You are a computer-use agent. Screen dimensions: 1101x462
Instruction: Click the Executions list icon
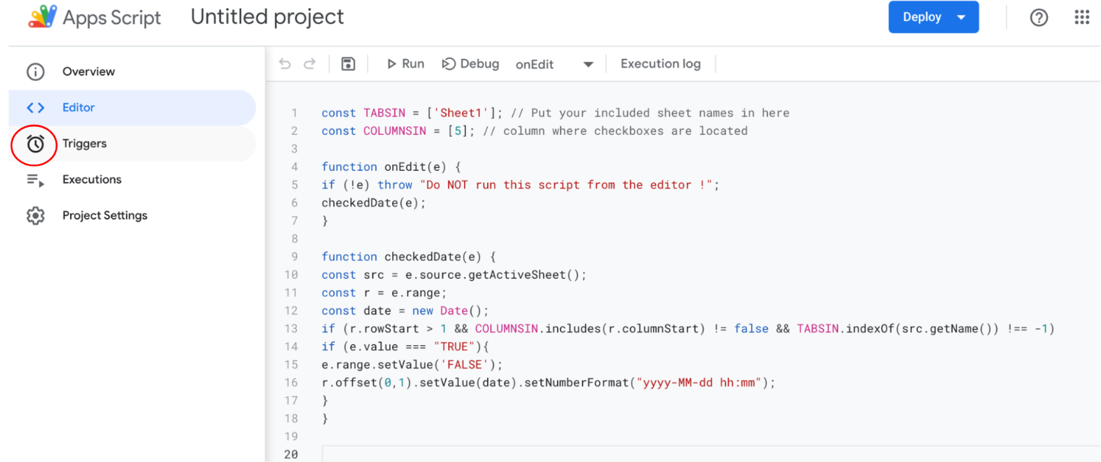35,180
